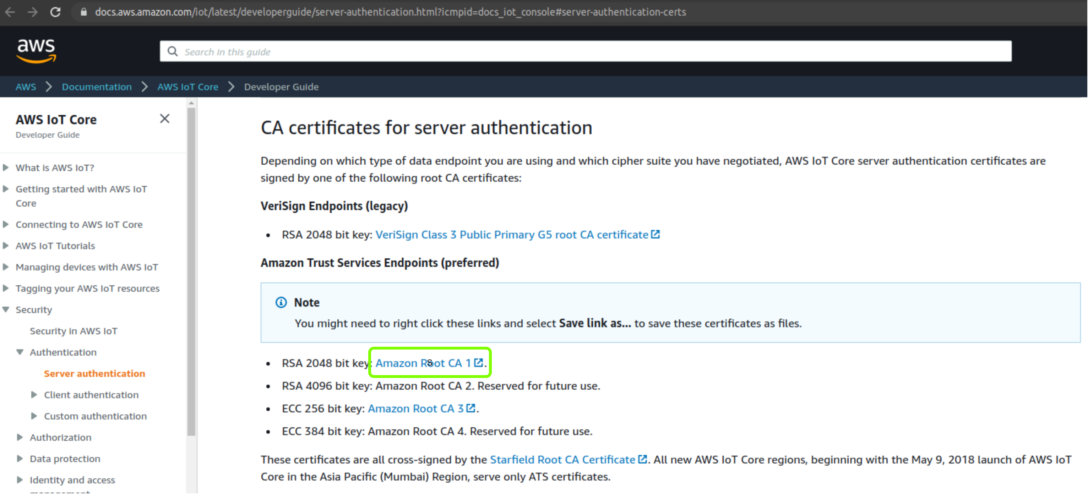Open Client authentication page
The height and width of the screenshot is (494, 1088).
91,394
